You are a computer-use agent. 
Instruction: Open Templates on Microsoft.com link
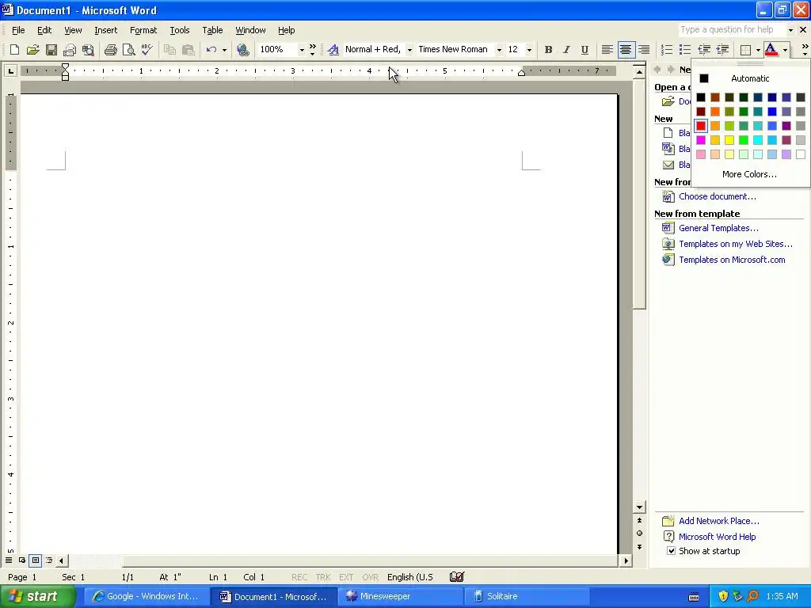pyautogui.click(x=732, y=260)
